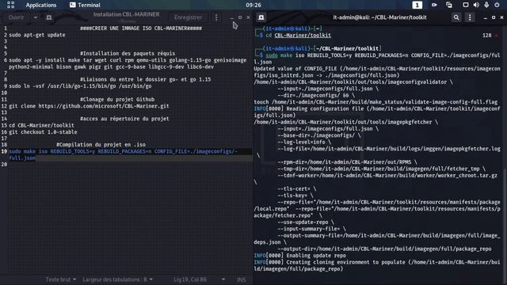Click the '--log-level=info' line in terminal
The image size is (507, 285).
(x=304, y=142)
